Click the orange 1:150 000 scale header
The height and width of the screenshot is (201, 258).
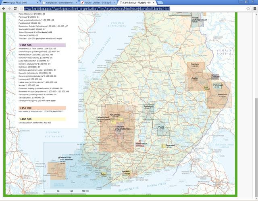tap(42, 108)
